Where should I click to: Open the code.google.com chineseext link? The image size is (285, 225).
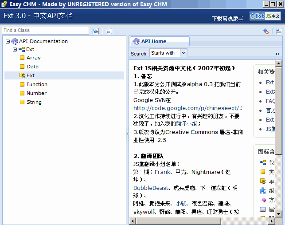[x=186, y=108]
